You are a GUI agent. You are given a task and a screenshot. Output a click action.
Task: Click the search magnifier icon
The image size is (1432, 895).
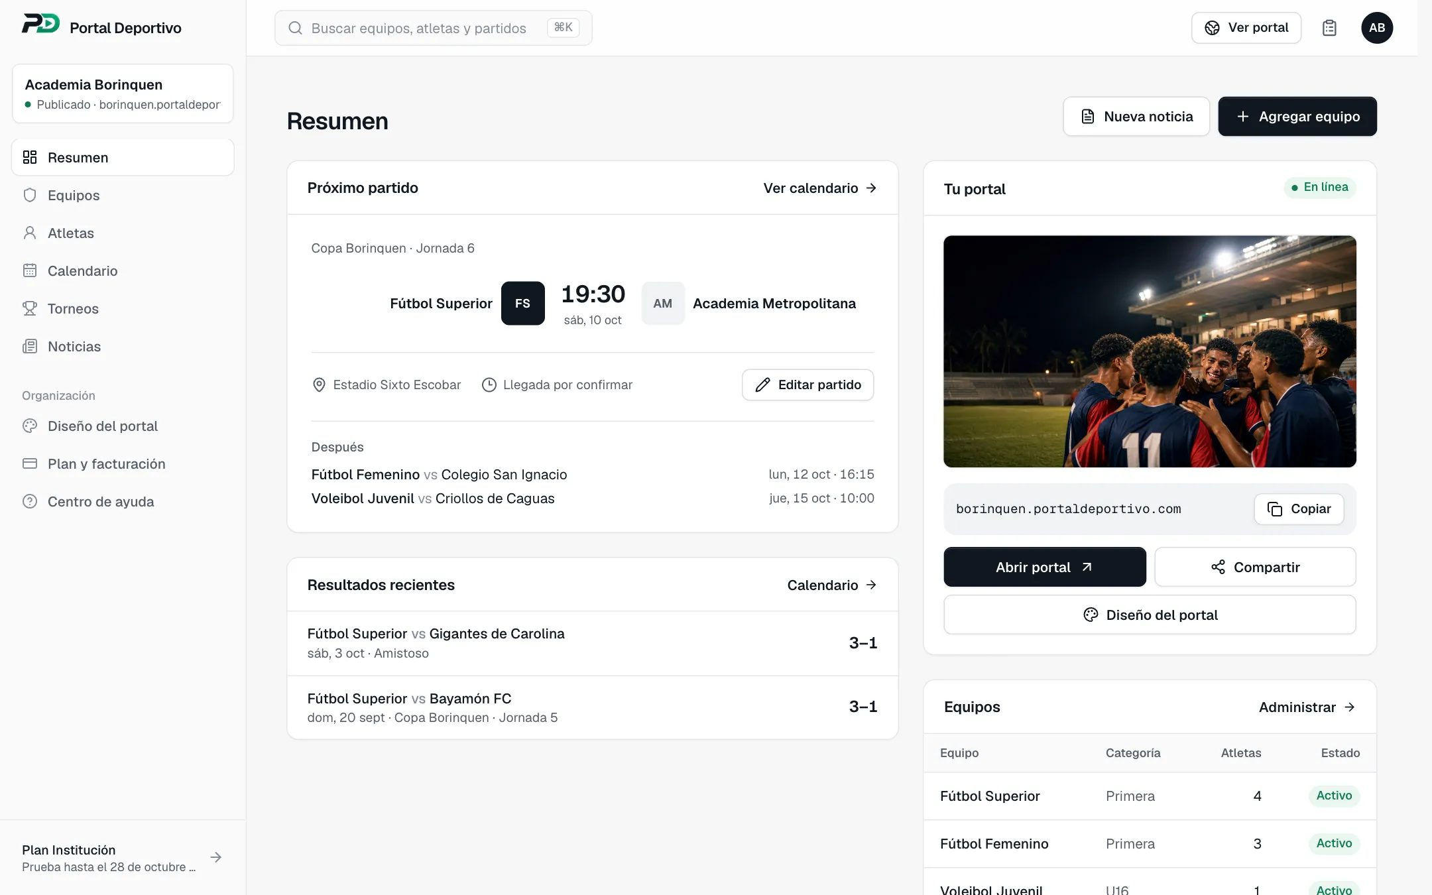click(x=296, y=28)
